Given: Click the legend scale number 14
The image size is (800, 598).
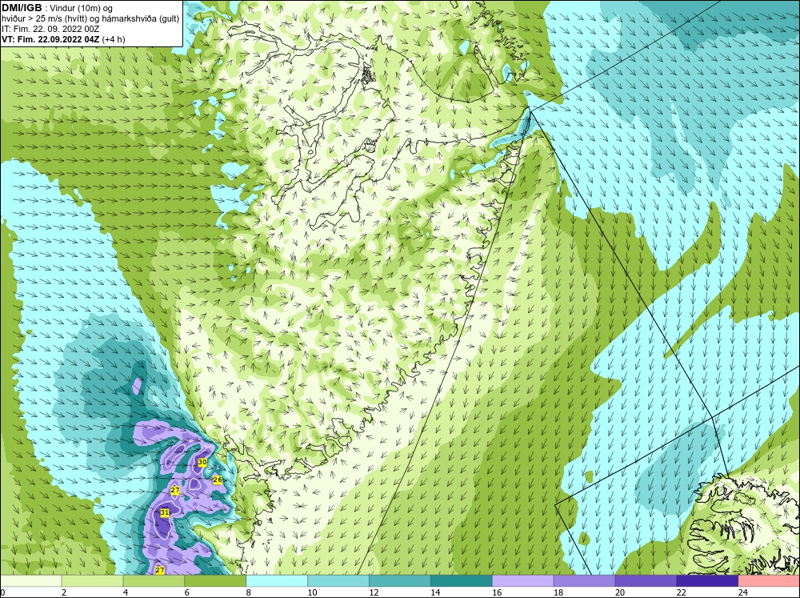Looking at the screenshot, I should click(x=435, y=592).
